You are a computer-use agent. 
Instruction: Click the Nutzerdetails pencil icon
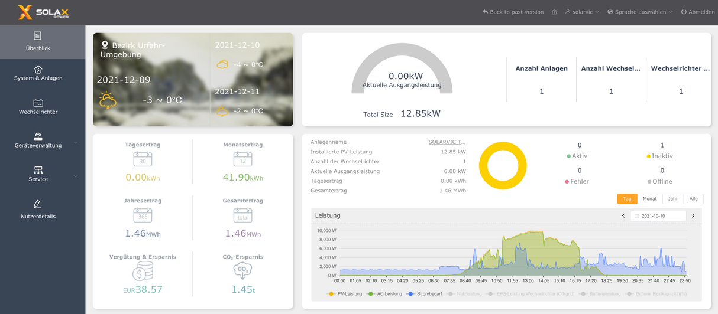38,204
